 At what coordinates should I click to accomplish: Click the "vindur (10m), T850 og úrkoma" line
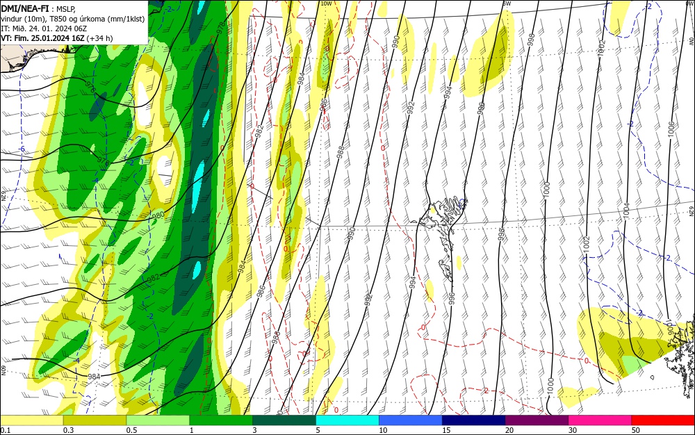coord(73,19)
